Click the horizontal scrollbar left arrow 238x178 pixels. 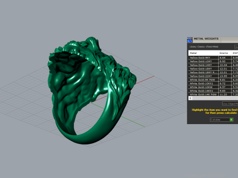coord(190,98)
